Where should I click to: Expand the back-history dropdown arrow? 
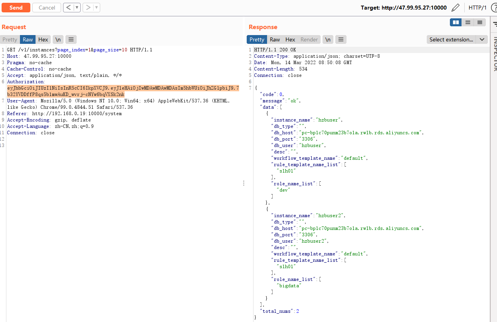coord(77,8)
